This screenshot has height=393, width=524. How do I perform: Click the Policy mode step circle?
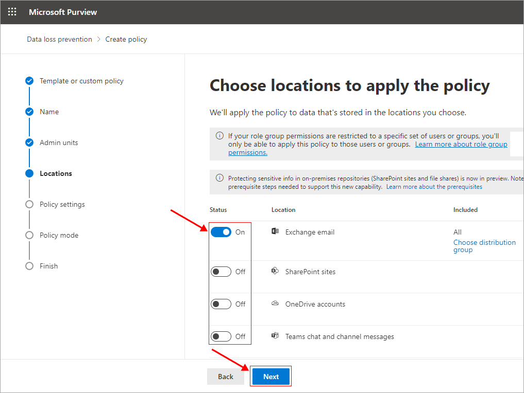click(x=29, y=235)
